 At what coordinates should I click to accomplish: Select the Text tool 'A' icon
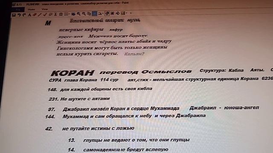point(29,15)
